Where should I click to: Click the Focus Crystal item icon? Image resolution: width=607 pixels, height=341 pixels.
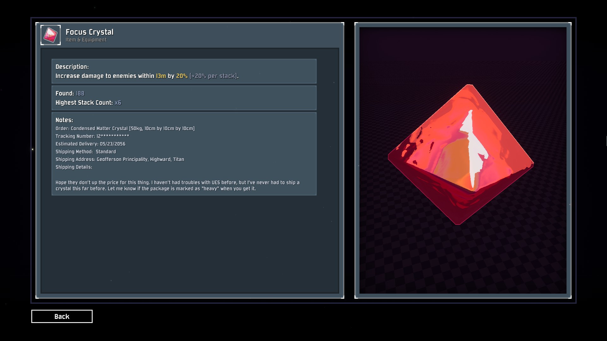pos(51,35)
